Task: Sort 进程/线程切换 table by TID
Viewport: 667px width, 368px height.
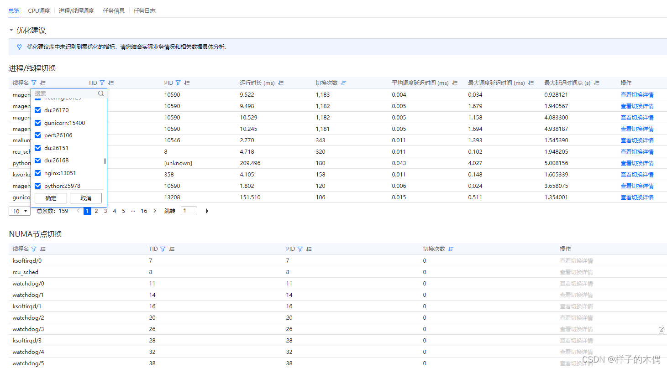Action: [111, 83]
